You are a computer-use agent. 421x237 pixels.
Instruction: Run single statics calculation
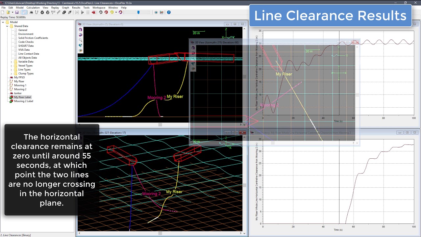[77, 12]
